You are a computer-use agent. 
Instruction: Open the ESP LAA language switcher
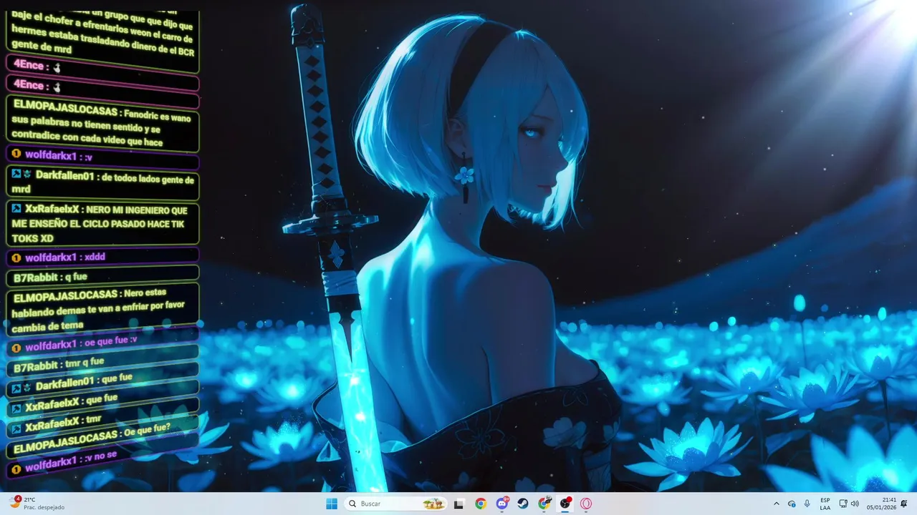pyautogui.click(x=825, y=504)
